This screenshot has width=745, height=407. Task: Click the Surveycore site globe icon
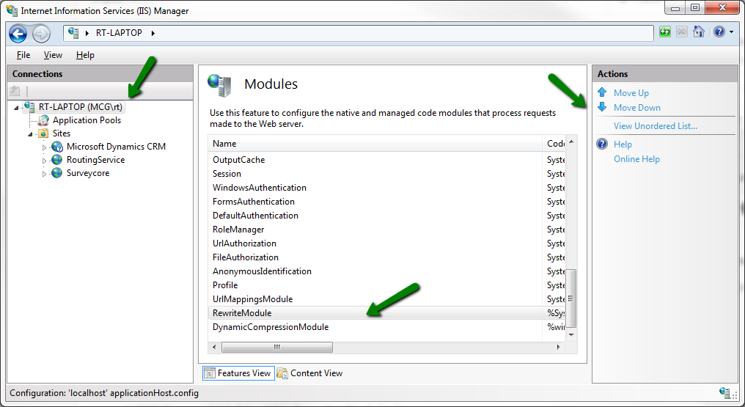coord(57,173)
